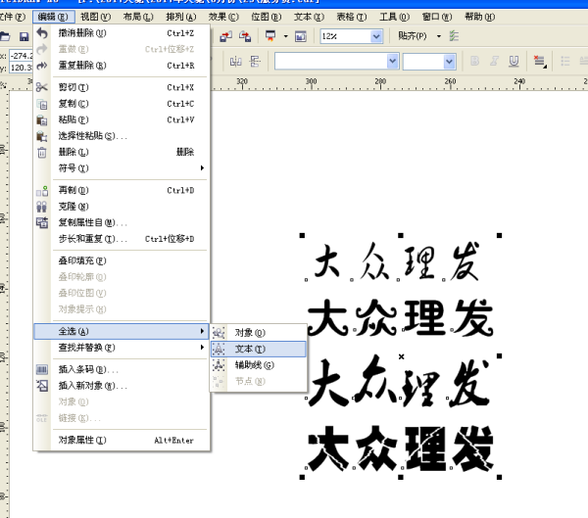Open the font size dropdown
The height and width of the screenshot is (518, 588).
449,62
